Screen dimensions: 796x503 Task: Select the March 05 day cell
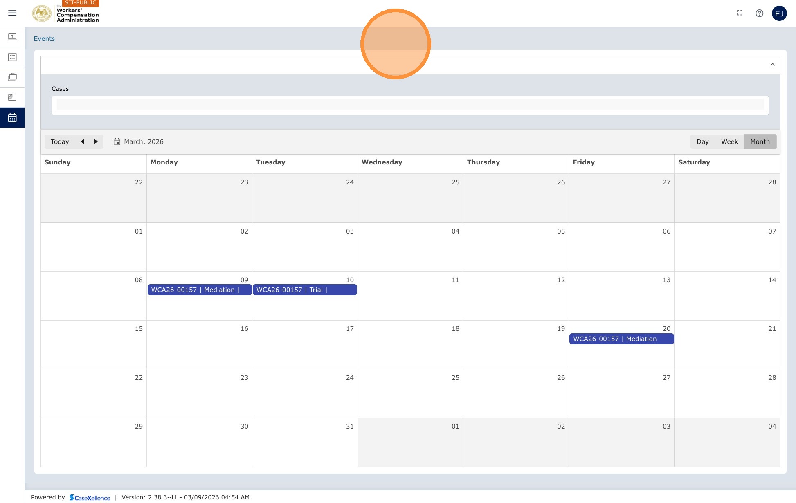tap(516, 247)
